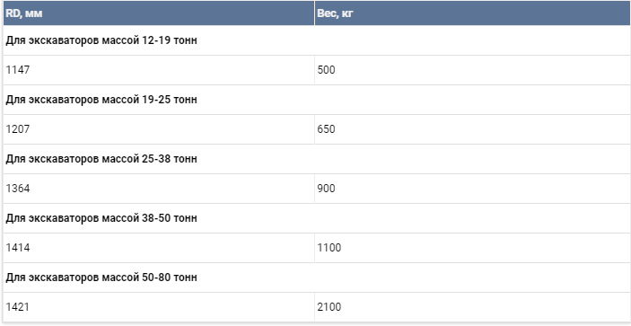Image resolution: width=631 pixels, height=326 pixels.
Task: Select the row heading for 25-38 тонн excavators
Action: (x=316, y=159)
